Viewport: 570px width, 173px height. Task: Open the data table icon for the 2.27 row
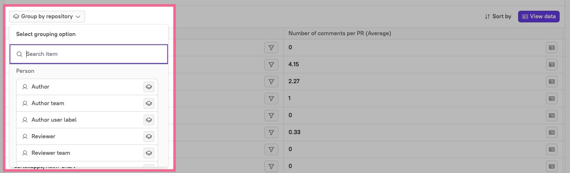tap(551, 82)
